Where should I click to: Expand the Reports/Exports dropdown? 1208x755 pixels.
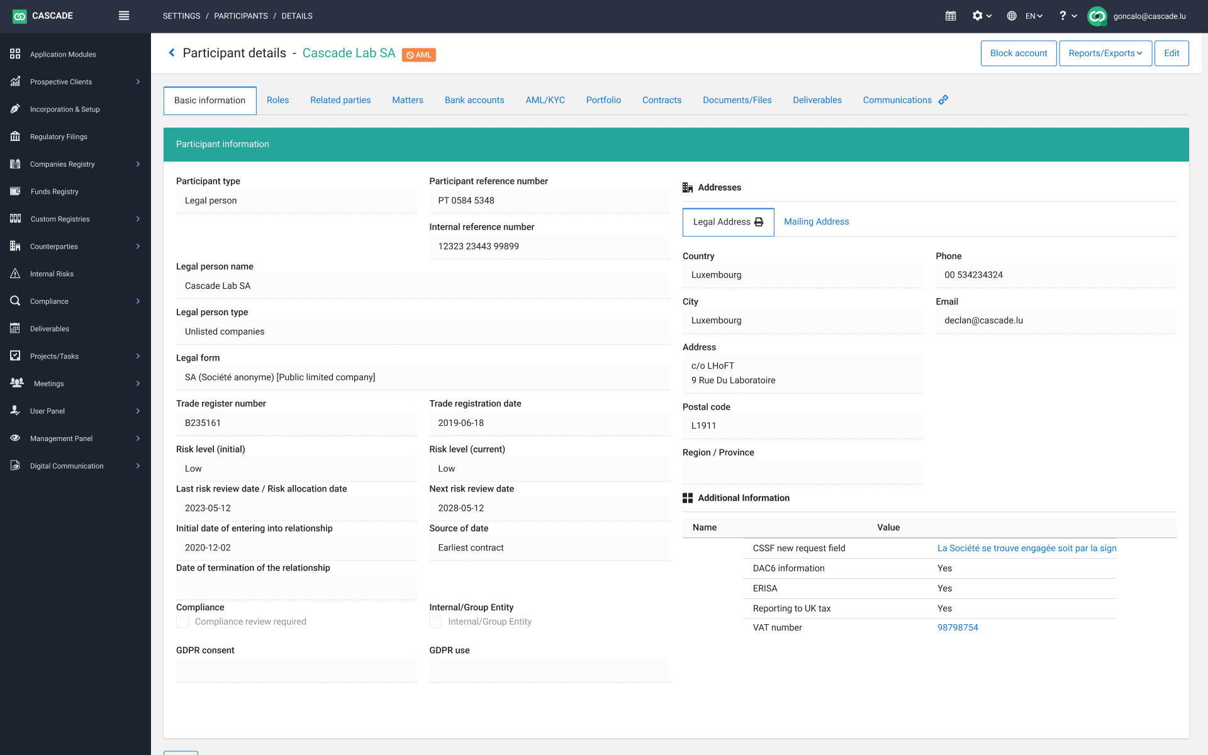click(x=1105, y=53)
